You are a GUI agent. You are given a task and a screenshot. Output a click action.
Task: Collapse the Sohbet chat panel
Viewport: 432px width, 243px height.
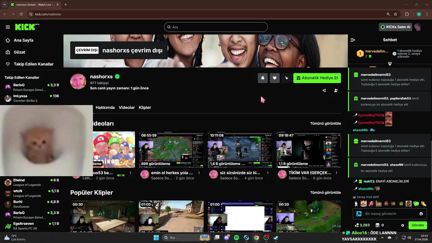353,40
